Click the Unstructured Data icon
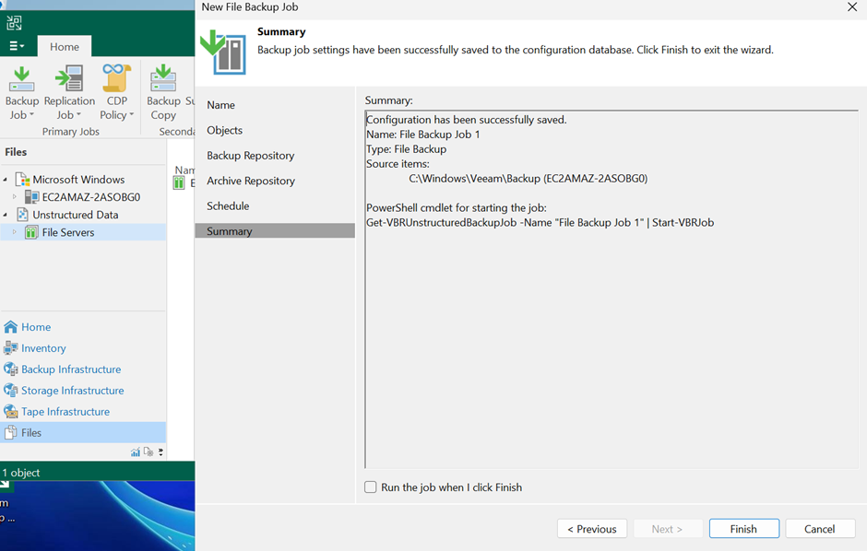Screen dimensions: 867x551 point(22,215)
